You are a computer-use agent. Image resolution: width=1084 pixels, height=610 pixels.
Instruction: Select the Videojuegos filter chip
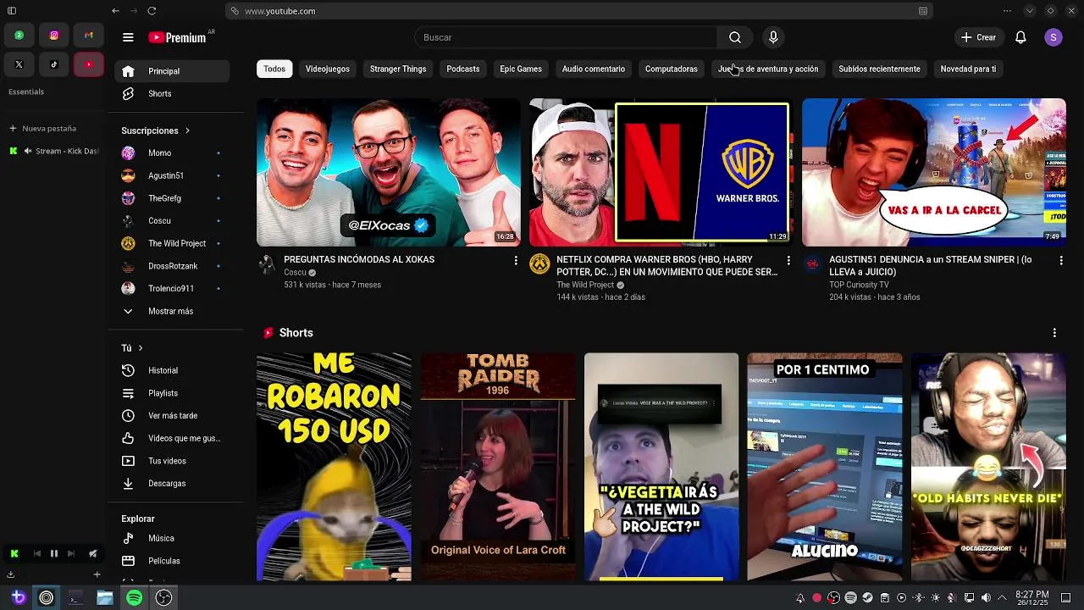(328, 69)
